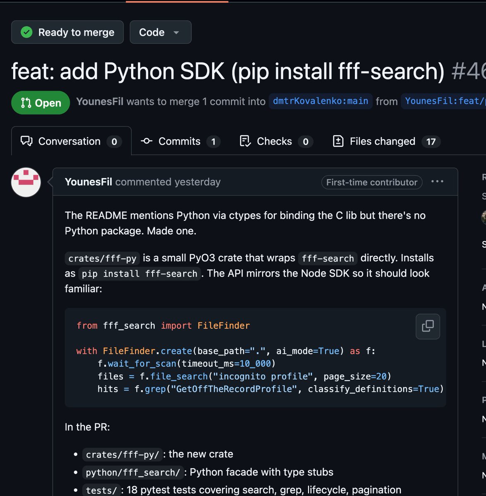Click the First-time contributor badge
Image resolution: width=486 pixels, height=496 pixels.
[x=372, y=182]
